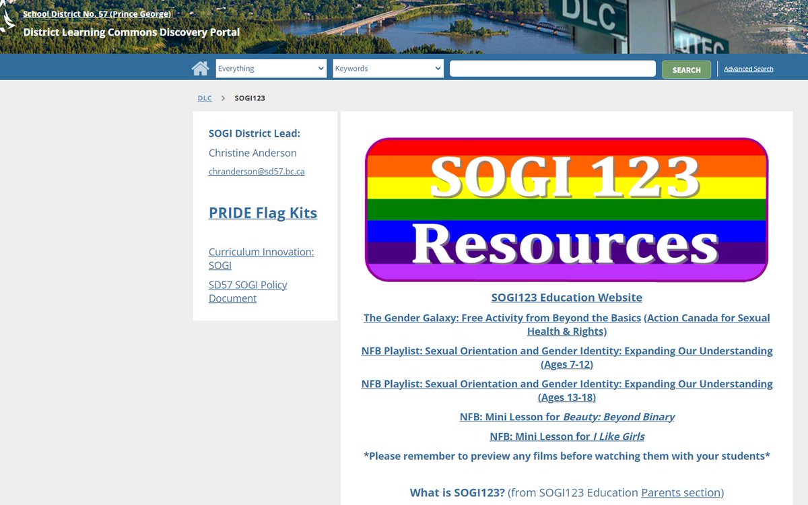Click into the search text field
This screenshot has height=505, width=808.
[553, 69]
